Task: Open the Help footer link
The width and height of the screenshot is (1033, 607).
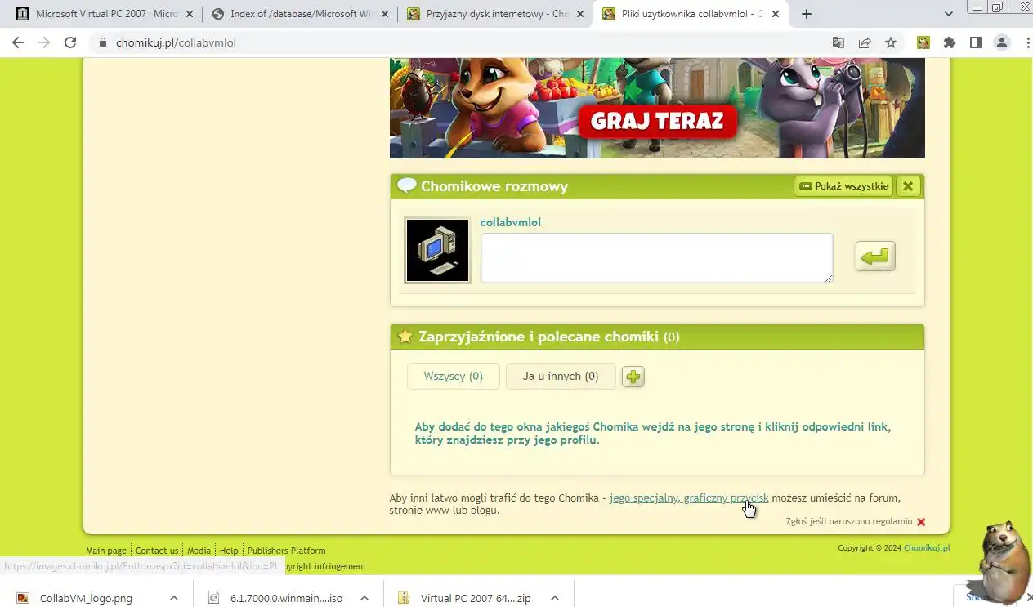Action: [229, 551]
